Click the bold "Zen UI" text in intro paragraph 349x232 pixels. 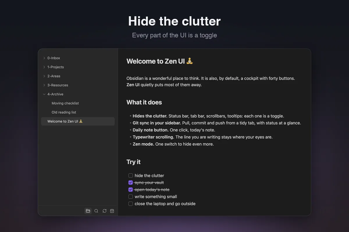[x=133, y=85]
